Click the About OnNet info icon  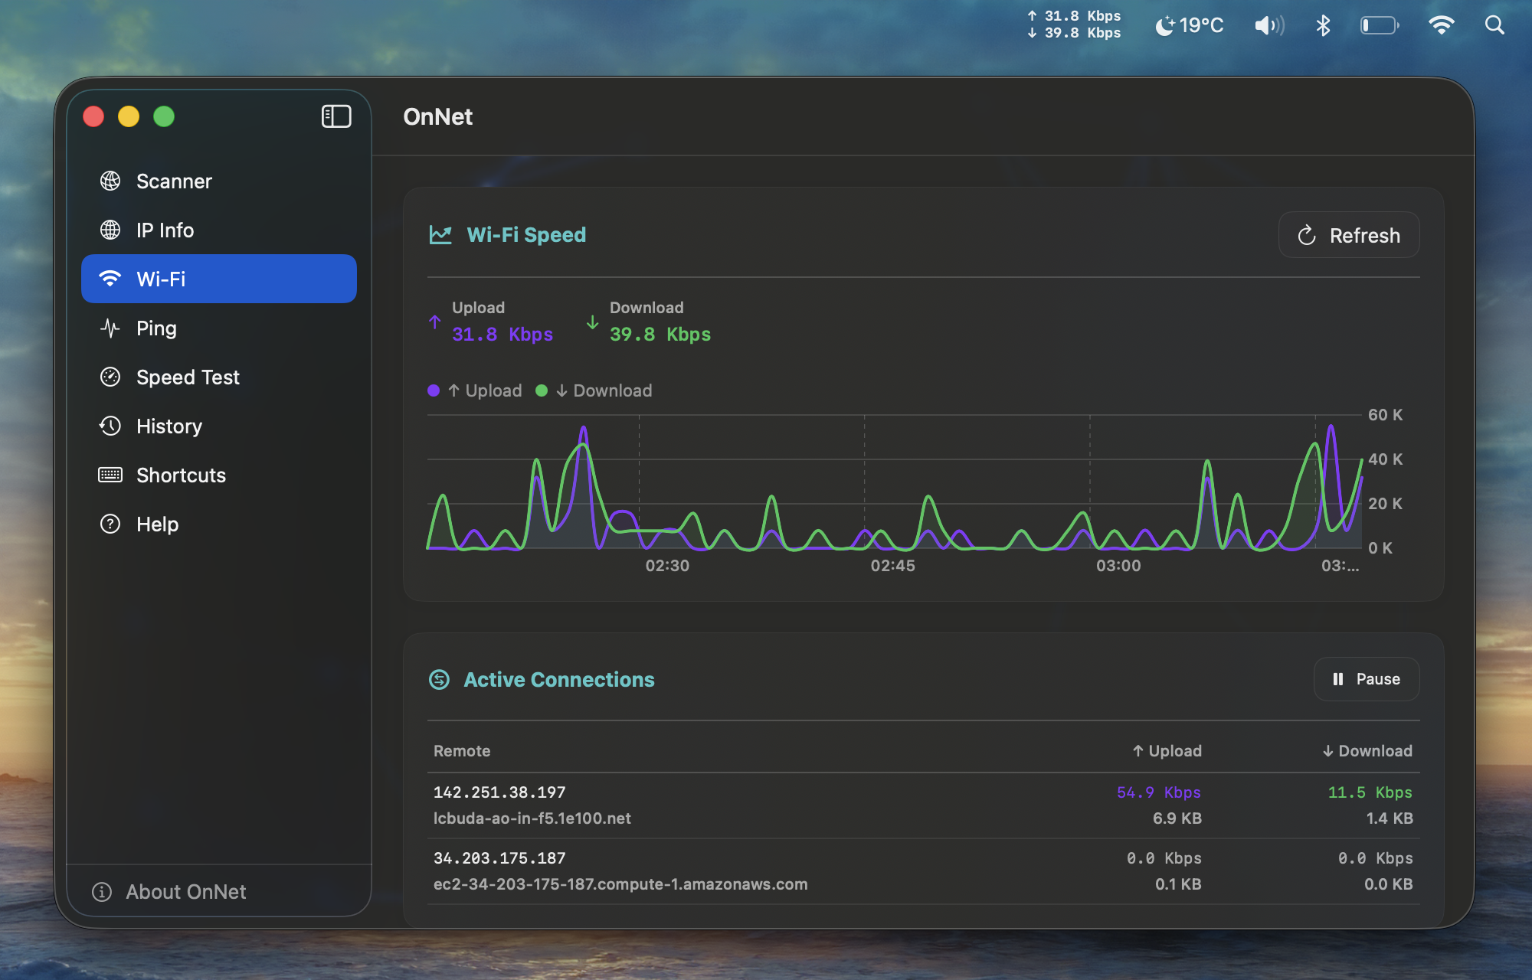102,892
